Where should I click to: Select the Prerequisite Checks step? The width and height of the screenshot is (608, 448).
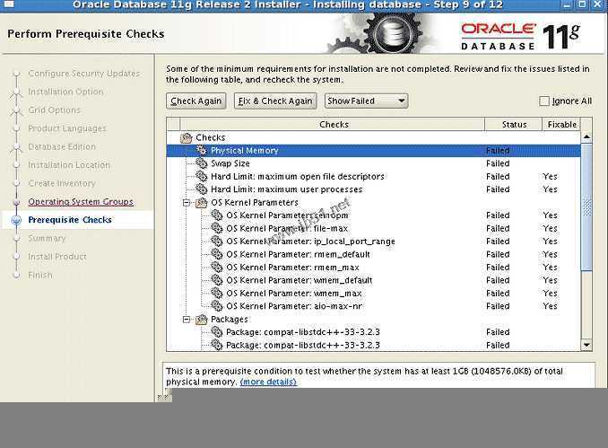pyautogui.click(x=70, y=220)
